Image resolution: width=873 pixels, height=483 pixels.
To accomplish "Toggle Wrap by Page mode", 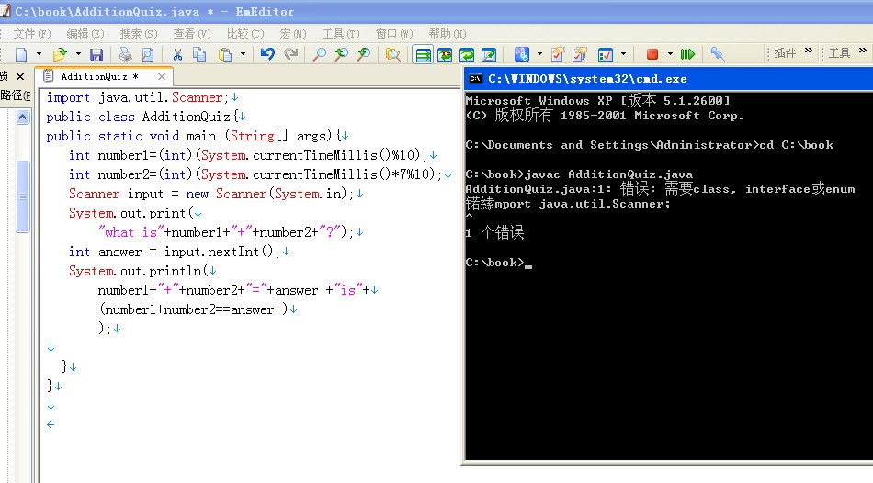I will point(489,54).
